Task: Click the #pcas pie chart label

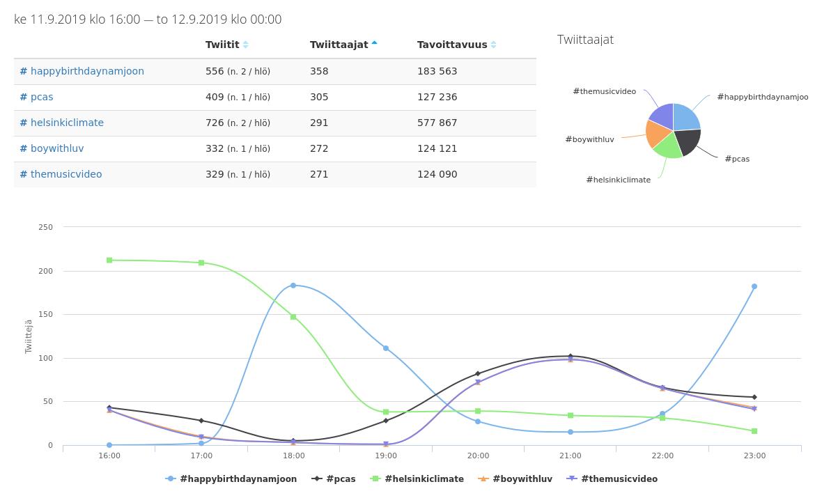Action: 737,159
